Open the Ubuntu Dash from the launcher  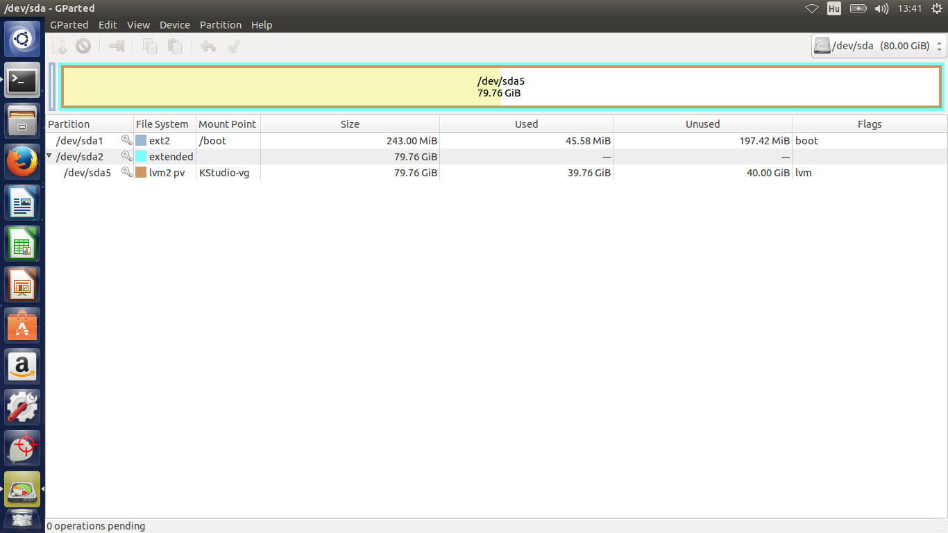coord(23,40)
